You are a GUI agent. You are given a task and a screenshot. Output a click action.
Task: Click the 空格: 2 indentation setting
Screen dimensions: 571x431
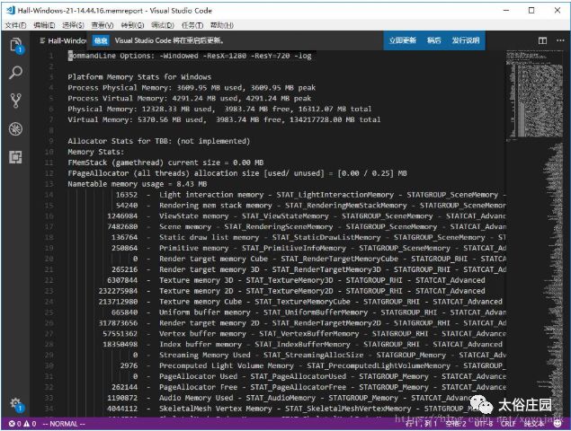coord(456,424)
